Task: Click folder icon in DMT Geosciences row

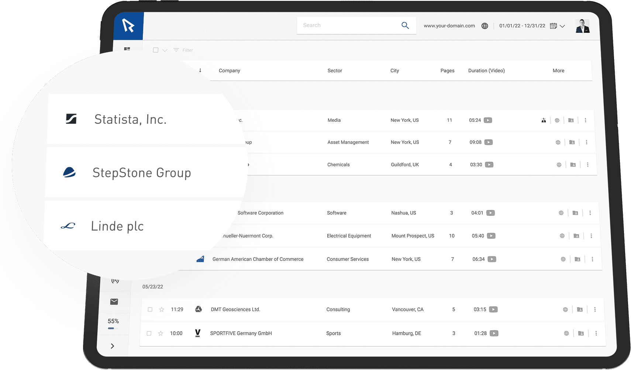Action: click(580, 310)
